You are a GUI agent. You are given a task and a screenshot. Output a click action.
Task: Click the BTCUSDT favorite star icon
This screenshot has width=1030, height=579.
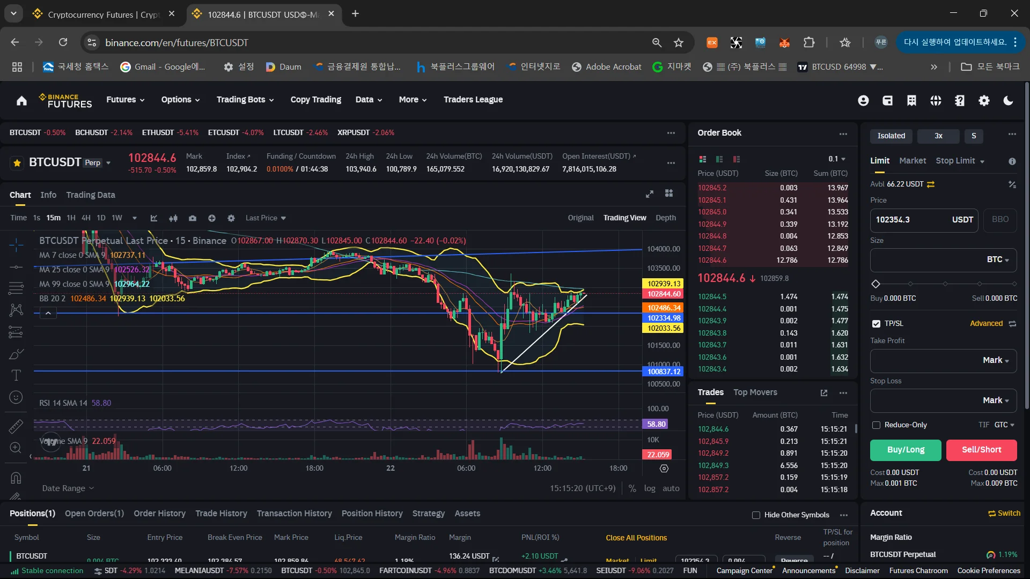click(x=17, y=163)
